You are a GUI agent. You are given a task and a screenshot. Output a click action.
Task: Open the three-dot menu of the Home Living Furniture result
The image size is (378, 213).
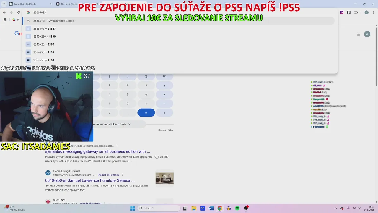tap(122, 175)
